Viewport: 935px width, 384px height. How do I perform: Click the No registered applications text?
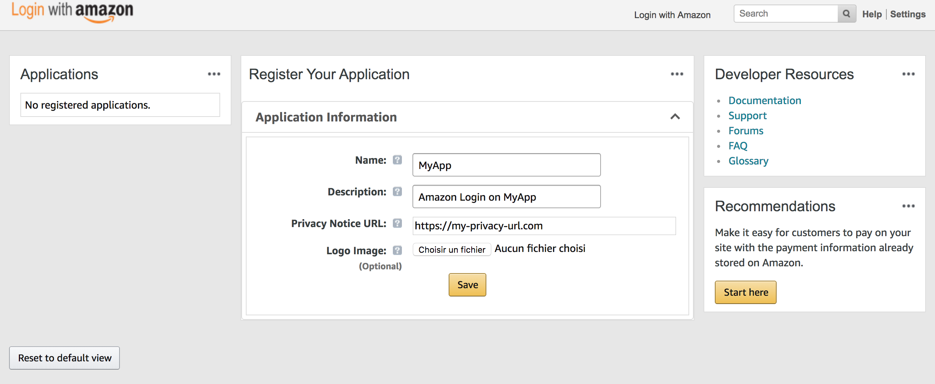coord(87,105)
